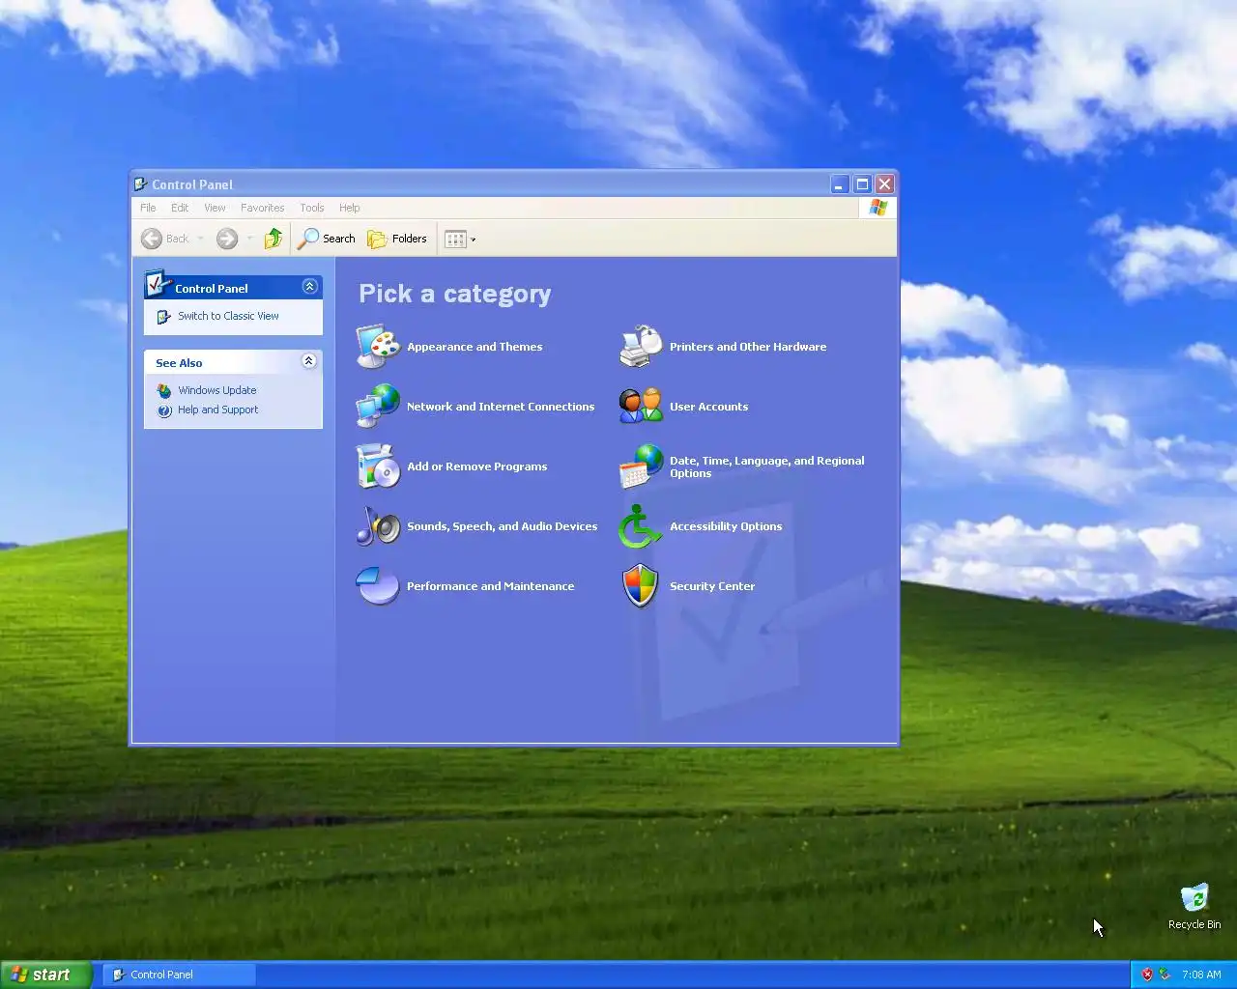Click the Windows Update sidebar icon

[164, 390]
